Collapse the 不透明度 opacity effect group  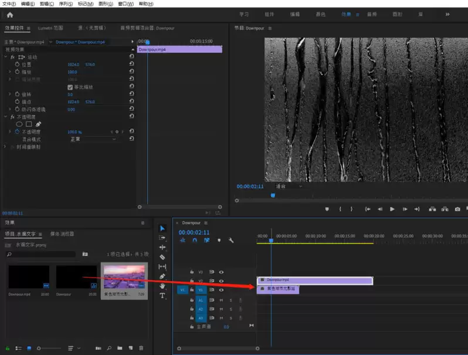(5, 117)
